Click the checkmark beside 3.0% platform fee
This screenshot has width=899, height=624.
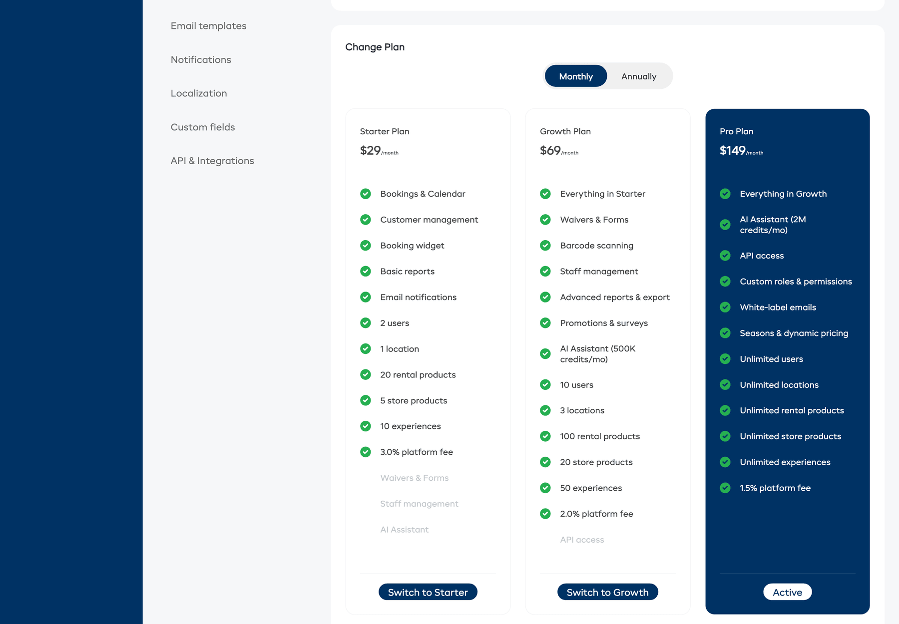coord(366,452)
